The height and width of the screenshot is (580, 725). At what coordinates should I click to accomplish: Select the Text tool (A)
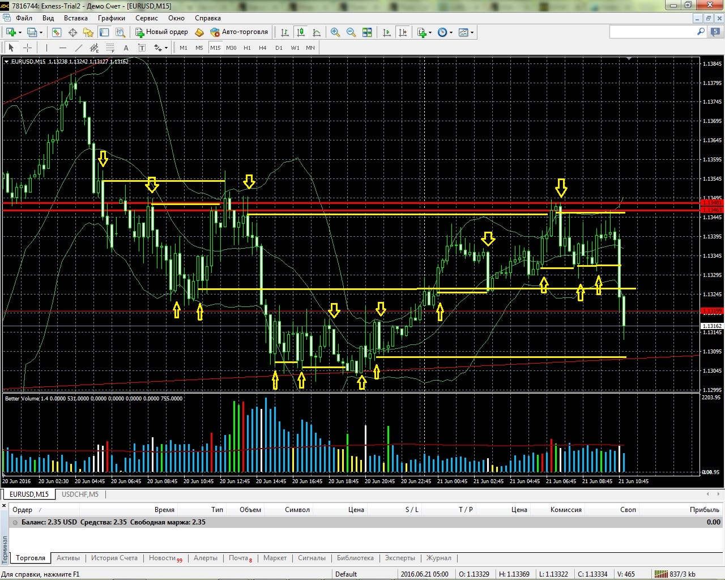(x=126, y=48)
